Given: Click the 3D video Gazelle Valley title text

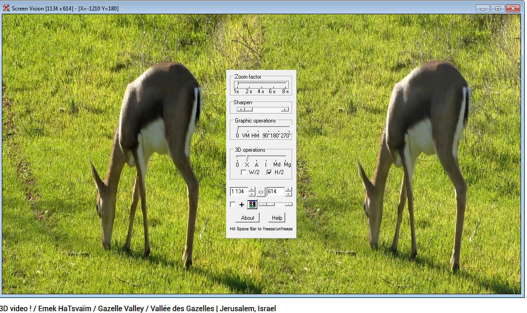Looking at the screenshot, I should pyautogui.click(x=138, y=308).
